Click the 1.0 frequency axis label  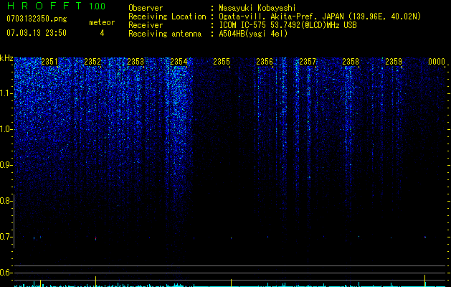(6, 129)
